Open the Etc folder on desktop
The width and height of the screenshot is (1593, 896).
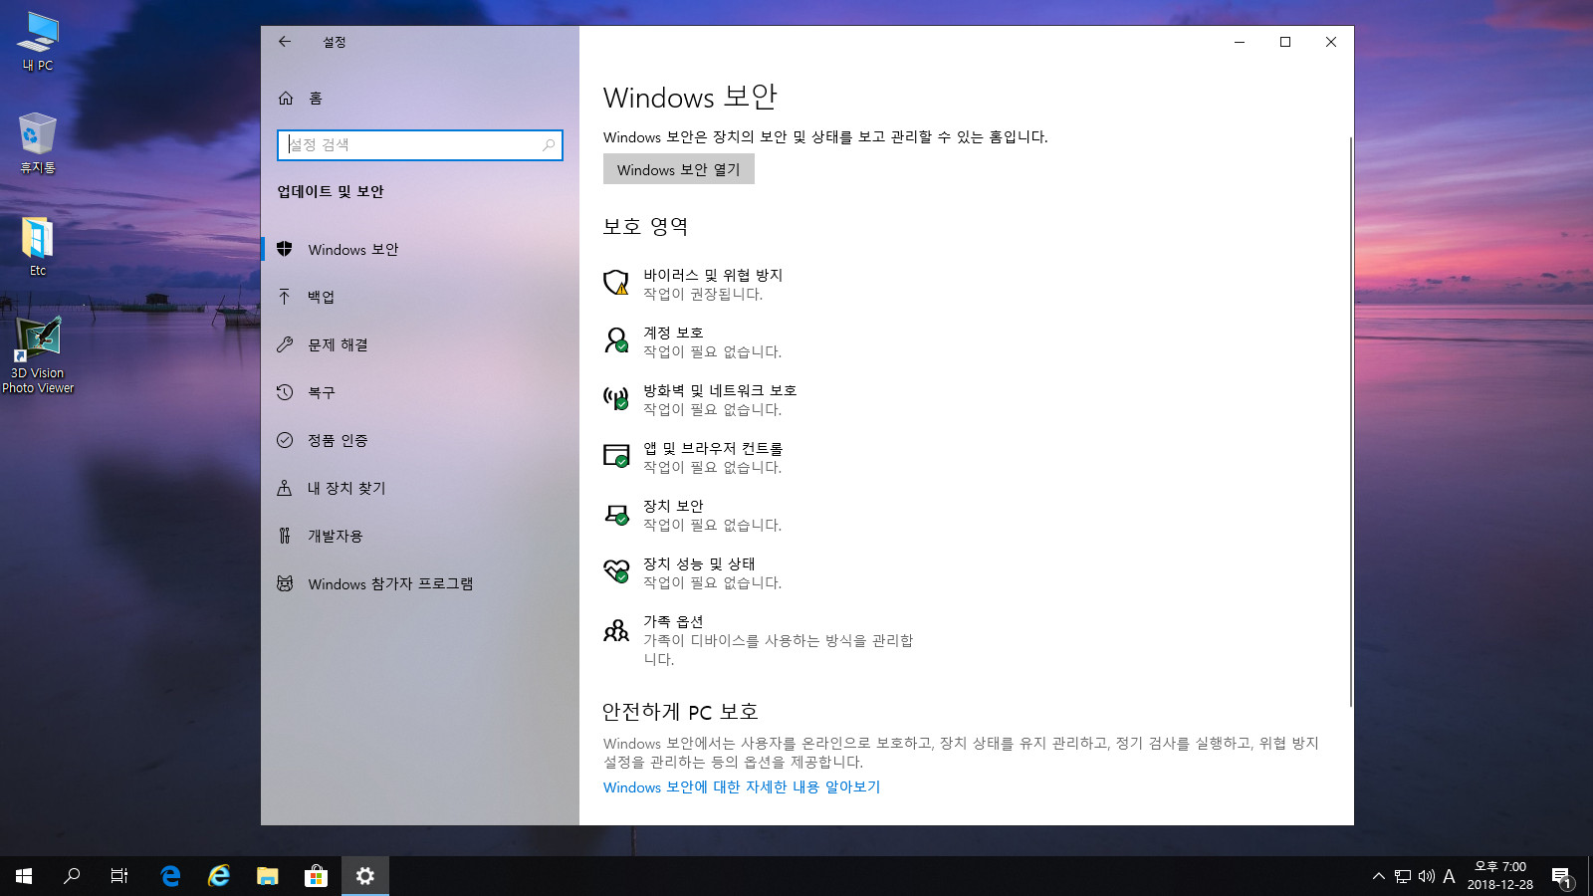click(x=38, y=247)
